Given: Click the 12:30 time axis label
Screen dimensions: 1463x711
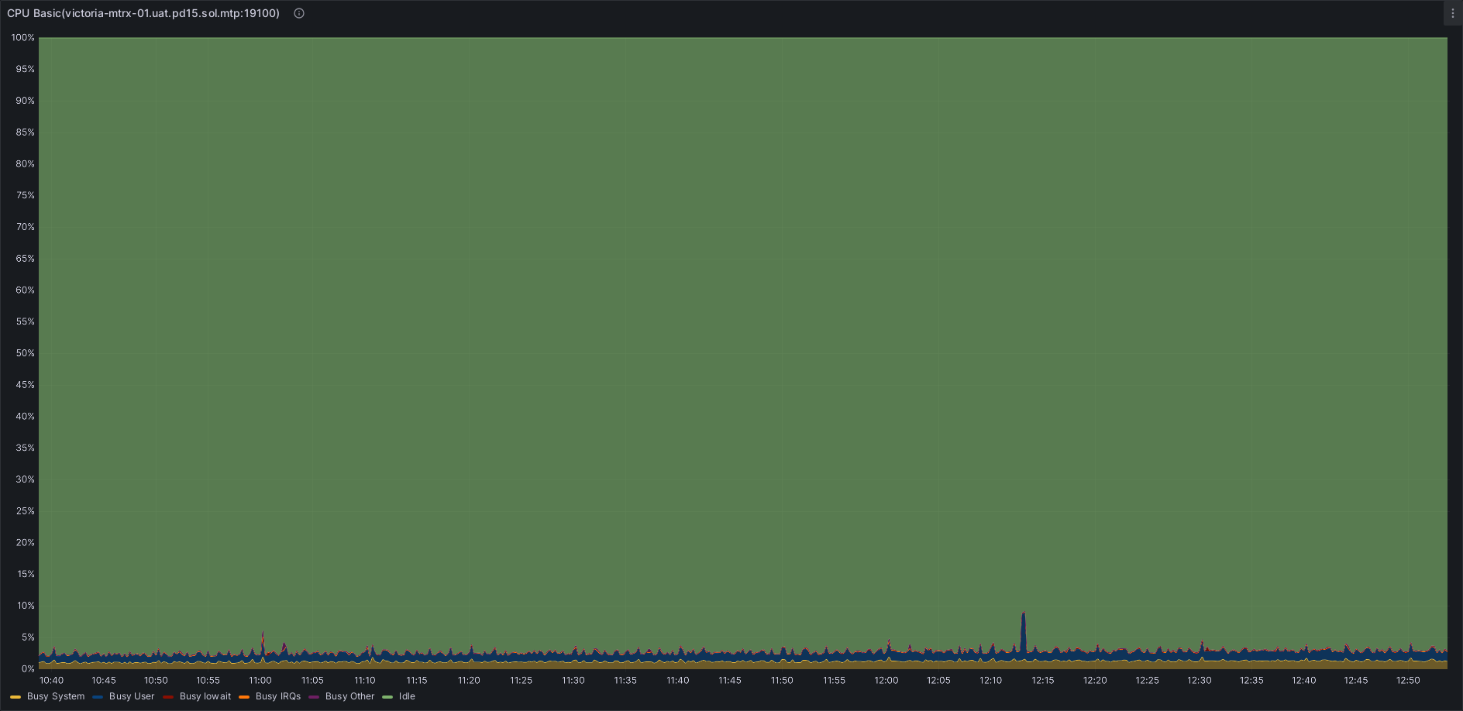Looking at the screenshot, I should click(x=1200, y=680).
